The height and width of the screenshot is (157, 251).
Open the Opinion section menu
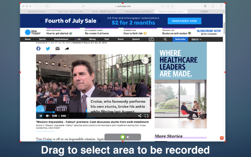click(x=136, y=39)
